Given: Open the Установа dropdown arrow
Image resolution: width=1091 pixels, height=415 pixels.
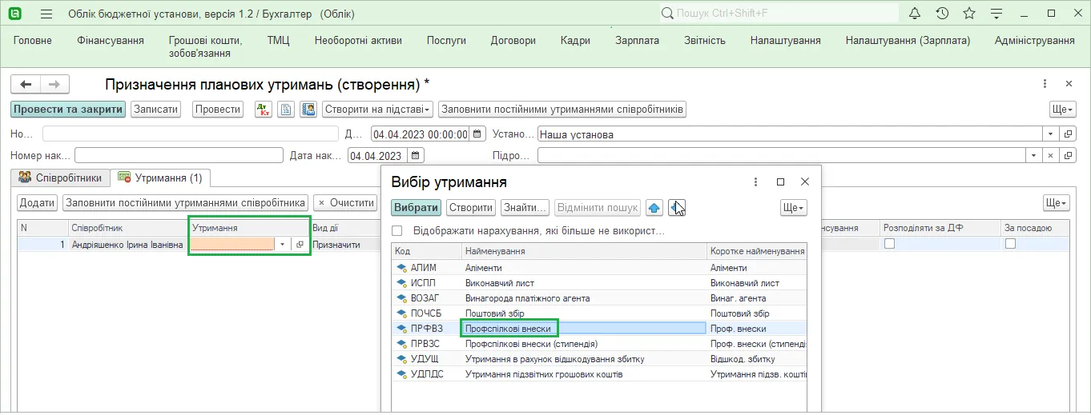Looking at the screenshot, I should pyautogui.click(x=1051, y=134).
